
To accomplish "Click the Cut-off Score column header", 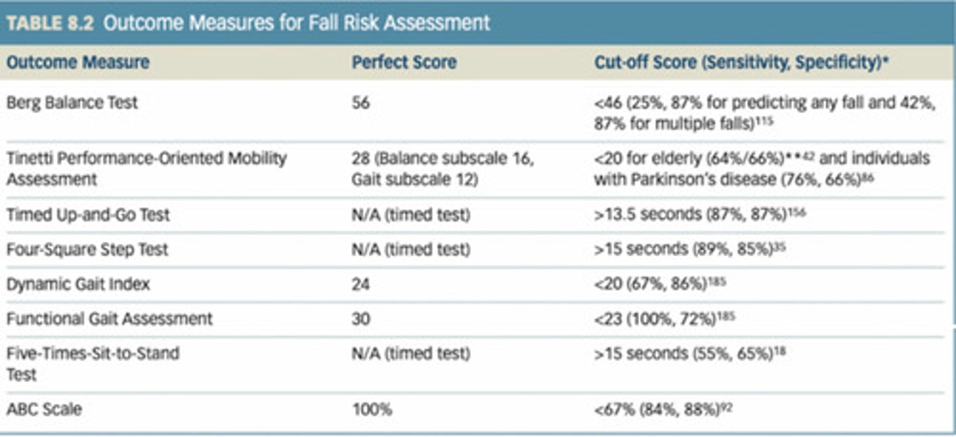I will 742,63.
